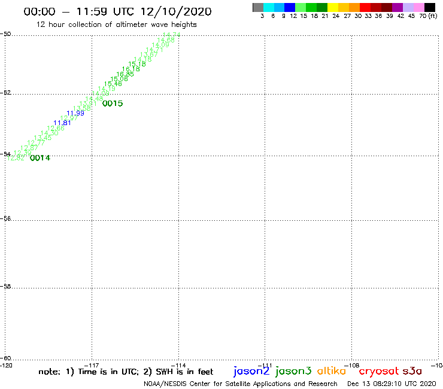
Task: Click the cryosat satellite legend label
Action: [x=379, y=371]
